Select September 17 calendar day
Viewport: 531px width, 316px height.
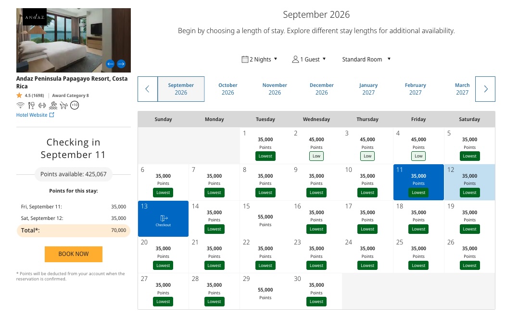[367, 219]
